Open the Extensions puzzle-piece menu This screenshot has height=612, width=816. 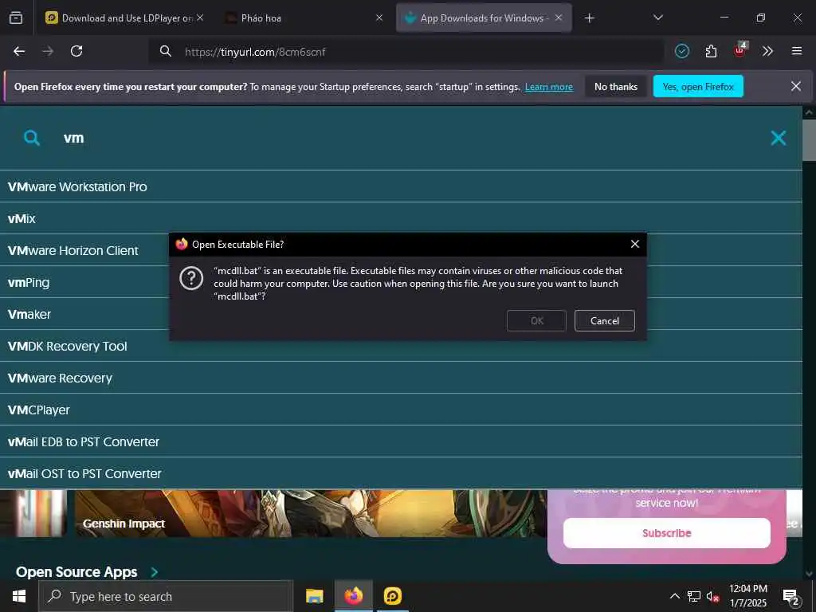[x=711, y=51]
